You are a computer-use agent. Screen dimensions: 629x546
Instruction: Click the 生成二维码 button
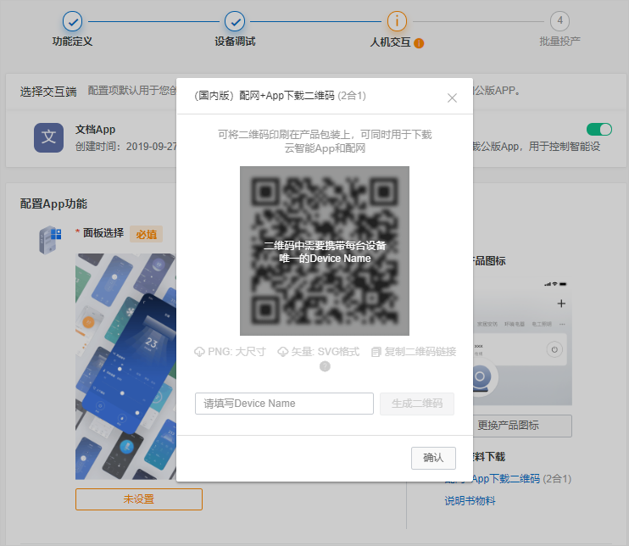(417, 404)
